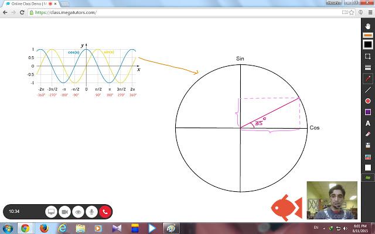Select the red pen drawing tool
The height and width of the screenshot is (234, 375).
coord(367,78)
